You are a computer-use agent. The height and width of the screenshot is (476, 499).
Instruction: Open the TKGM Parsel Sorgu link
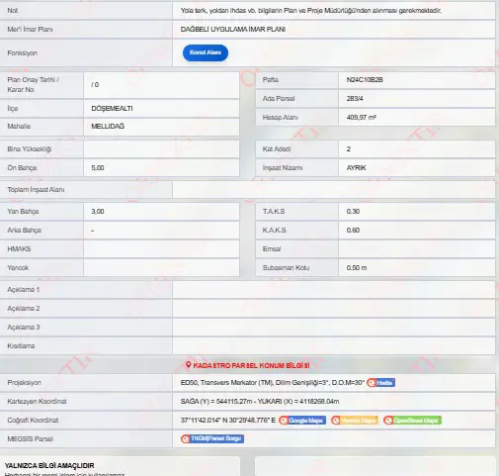click(212, 438)
